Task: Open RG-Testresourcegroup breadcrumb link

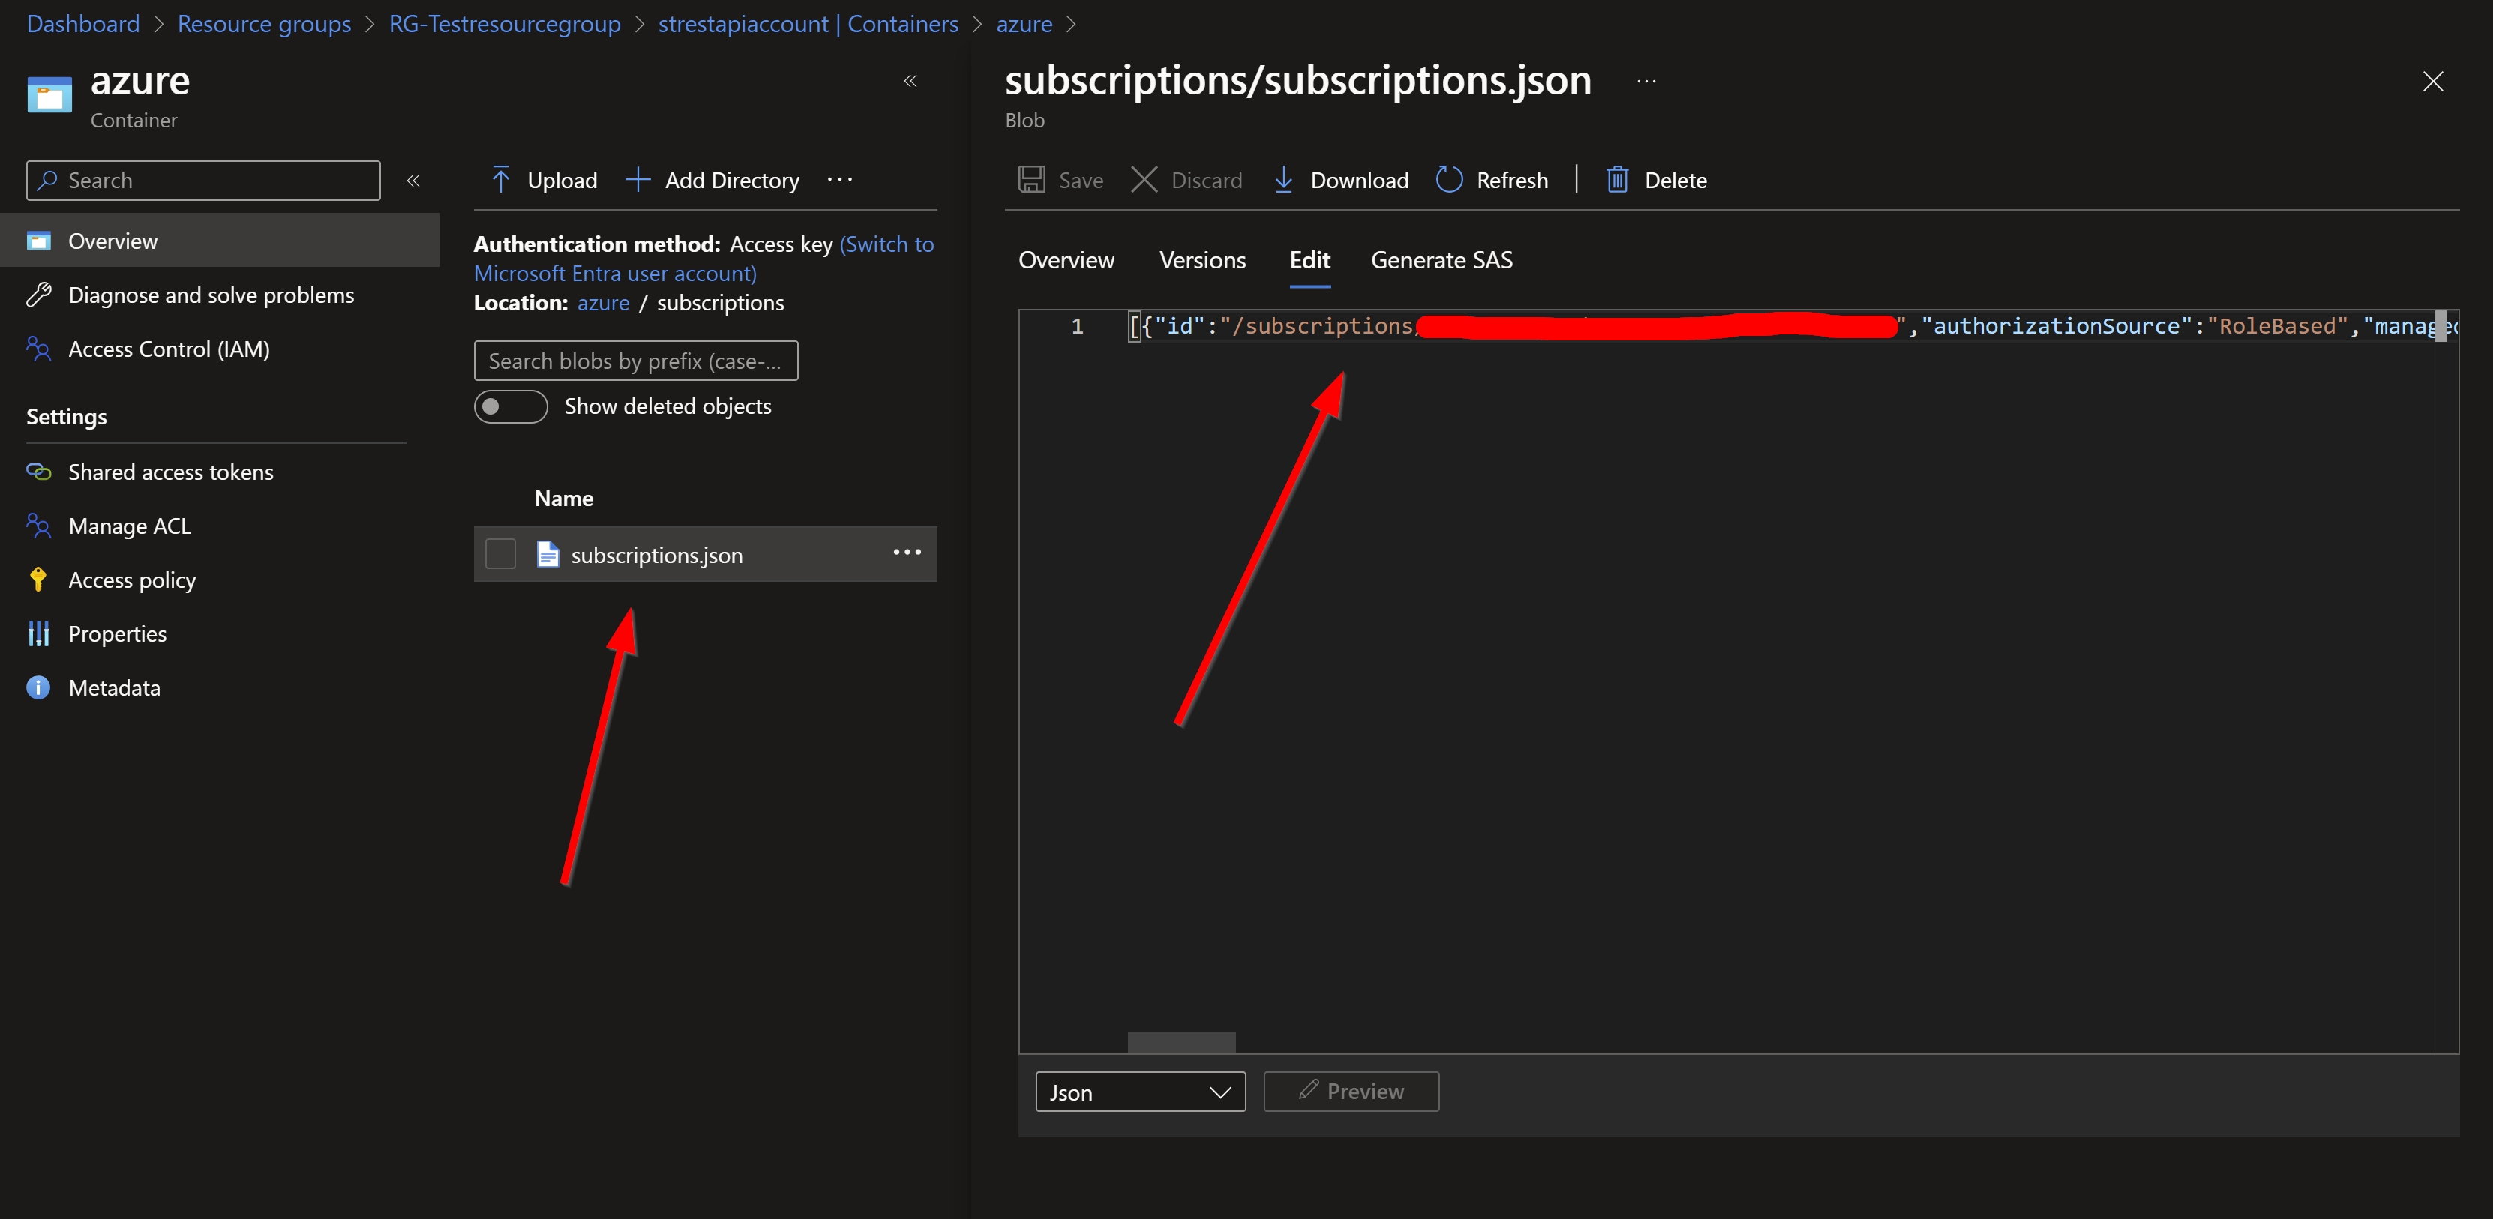Action: coord(504,24)
